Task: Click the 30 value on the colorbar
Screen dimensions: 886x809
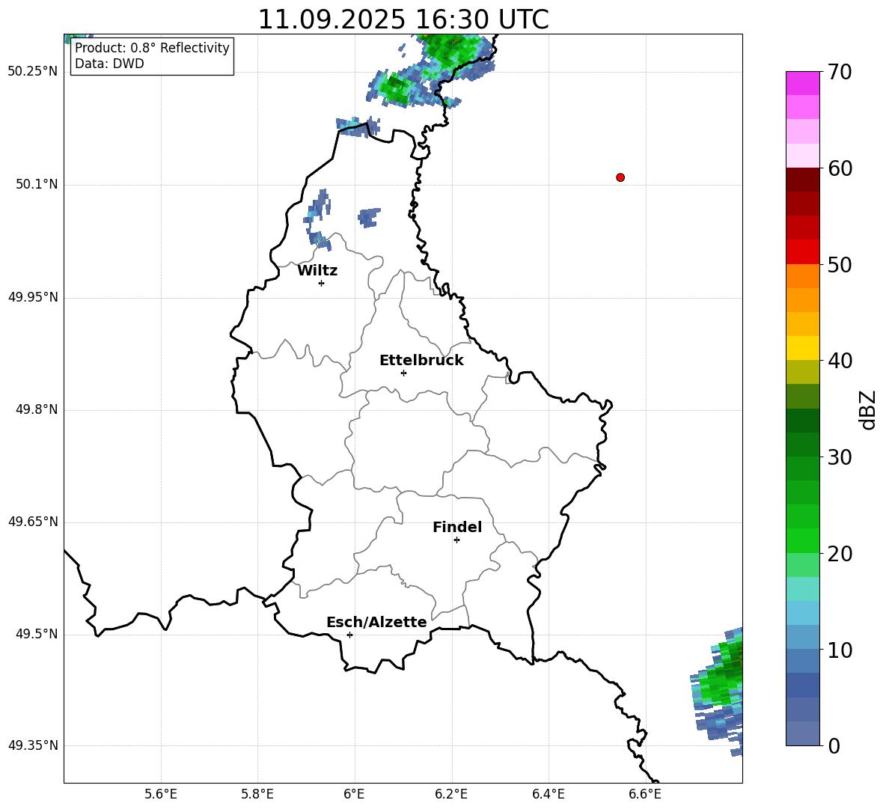Action: point(840,457)
